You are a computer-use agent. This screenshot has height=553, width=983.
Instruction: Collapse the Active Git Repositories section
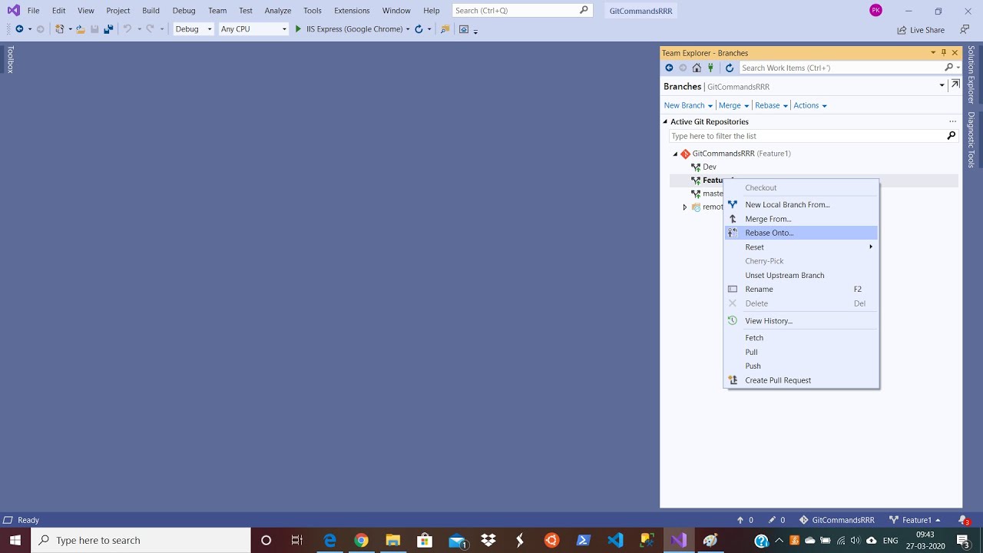coord(666,121)
